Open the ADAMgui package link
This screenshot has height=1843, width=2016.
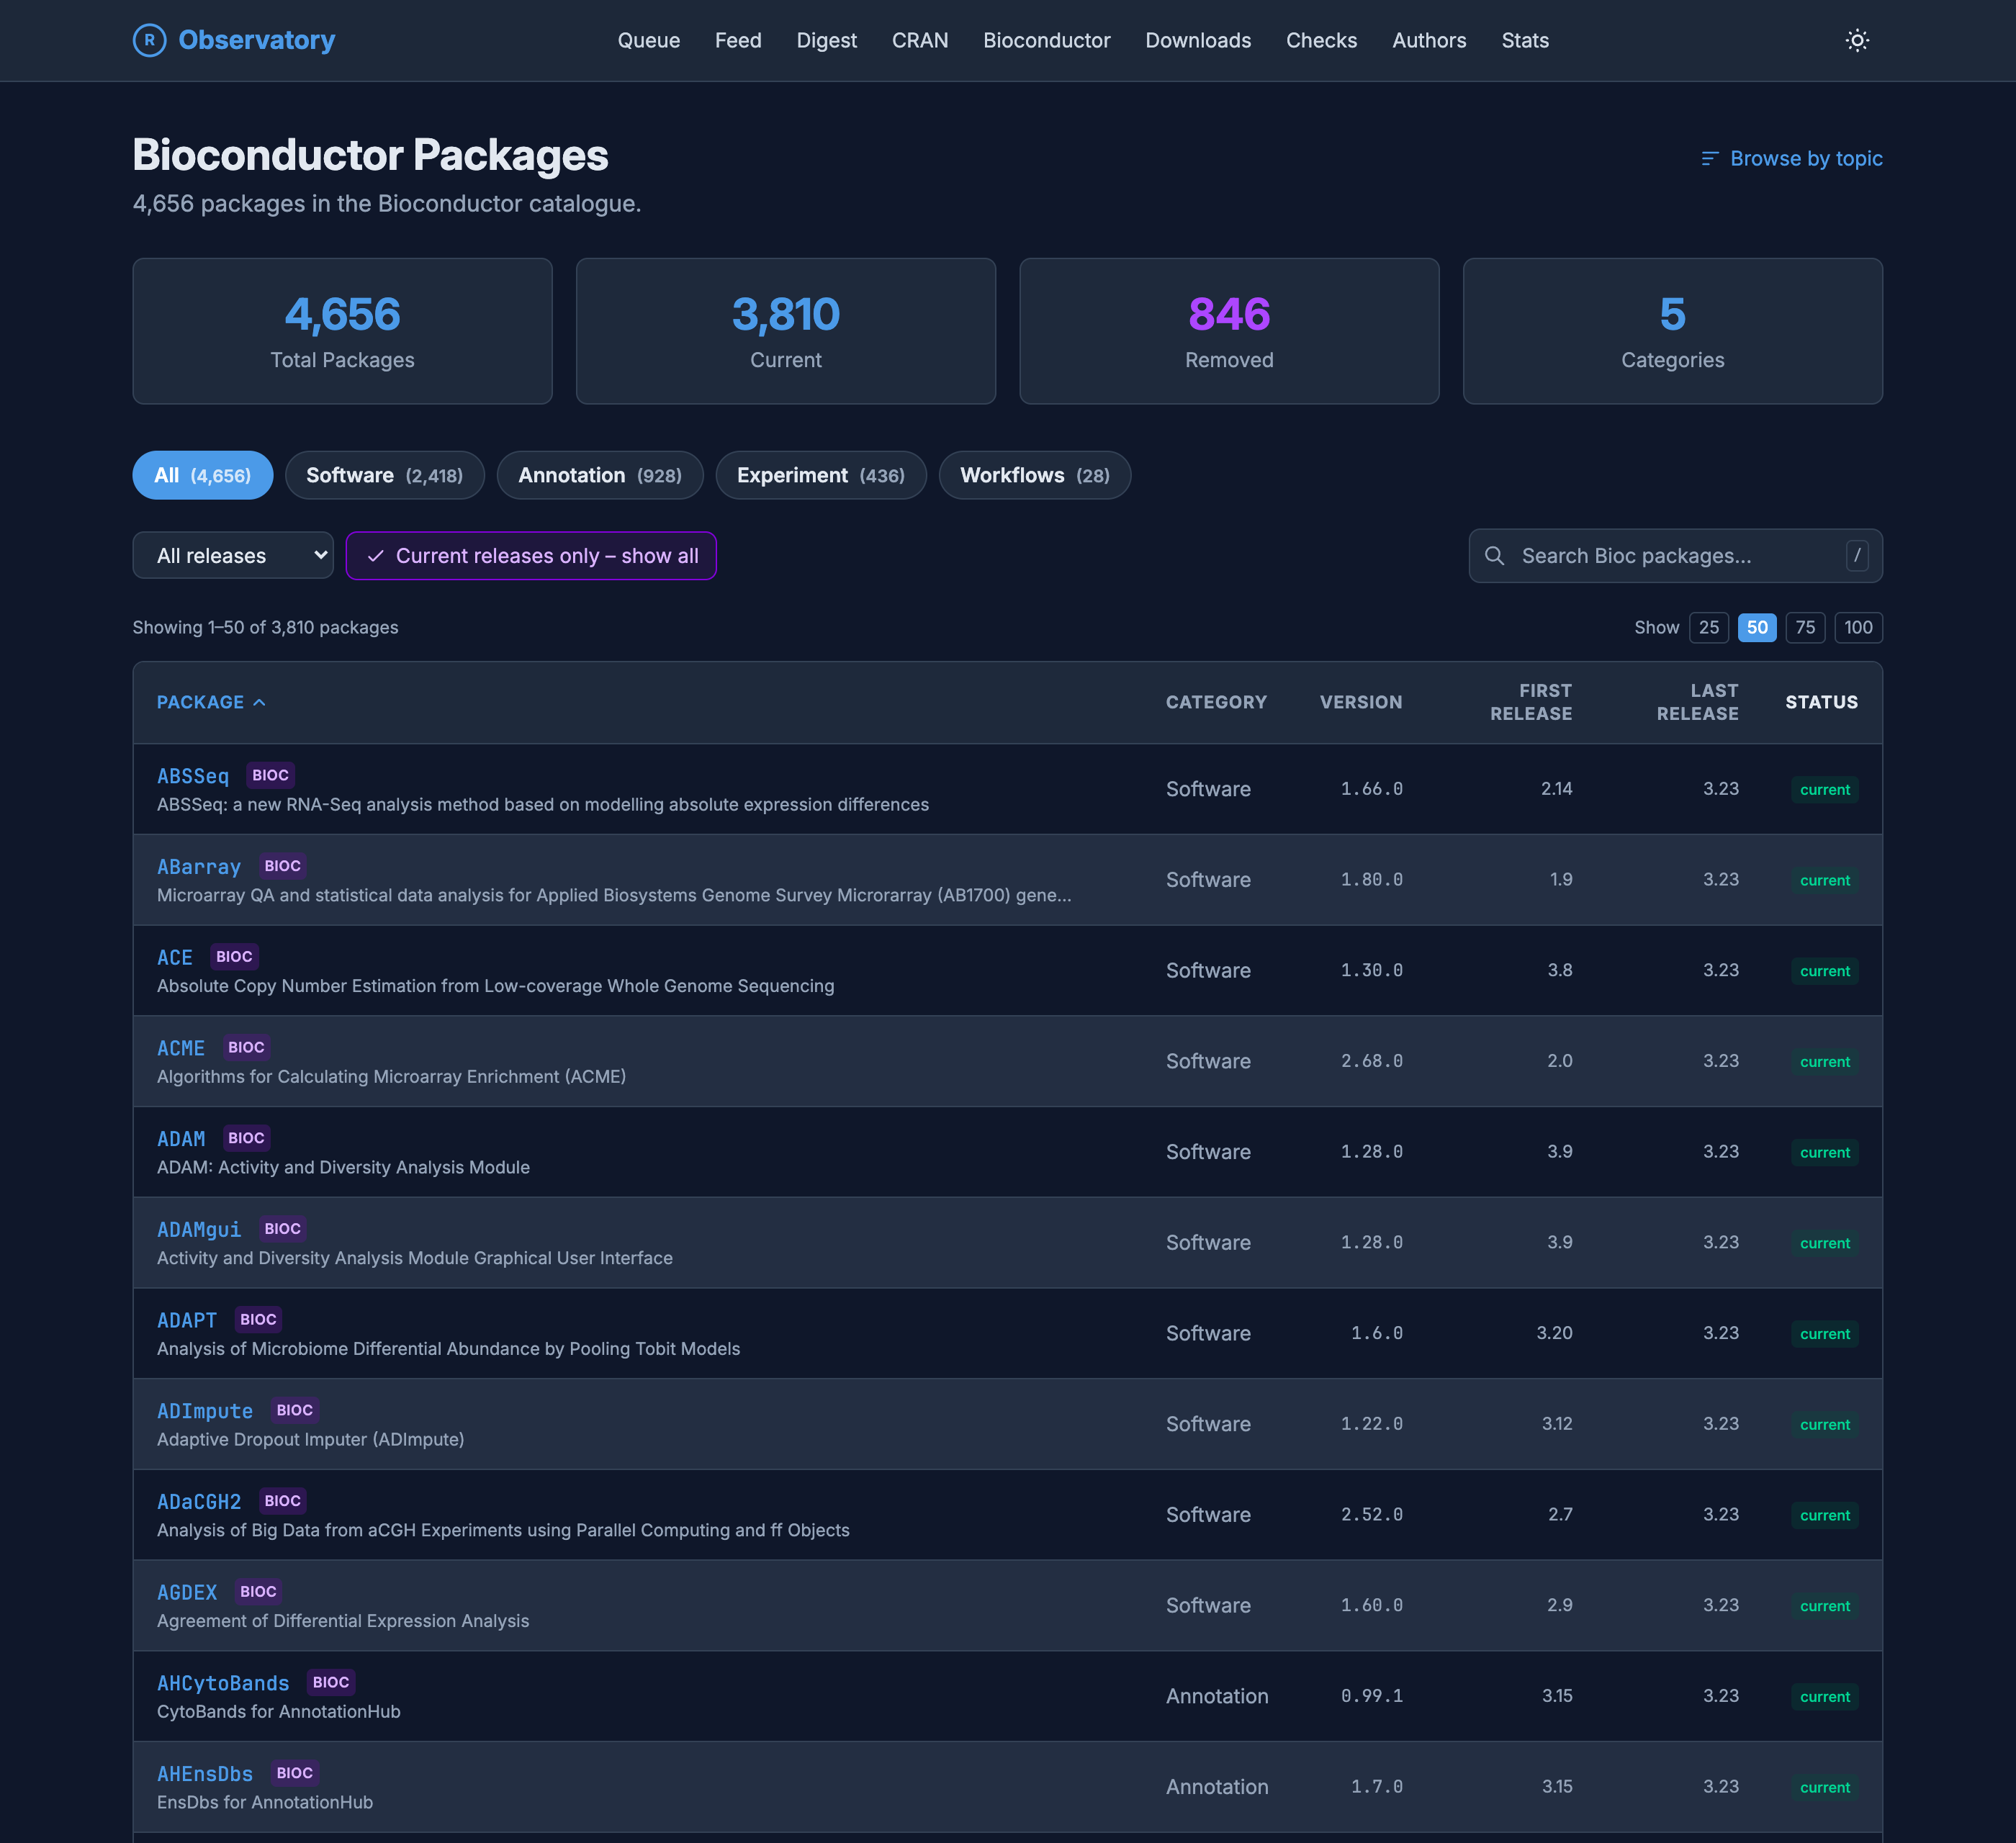tap(199, 1230)
